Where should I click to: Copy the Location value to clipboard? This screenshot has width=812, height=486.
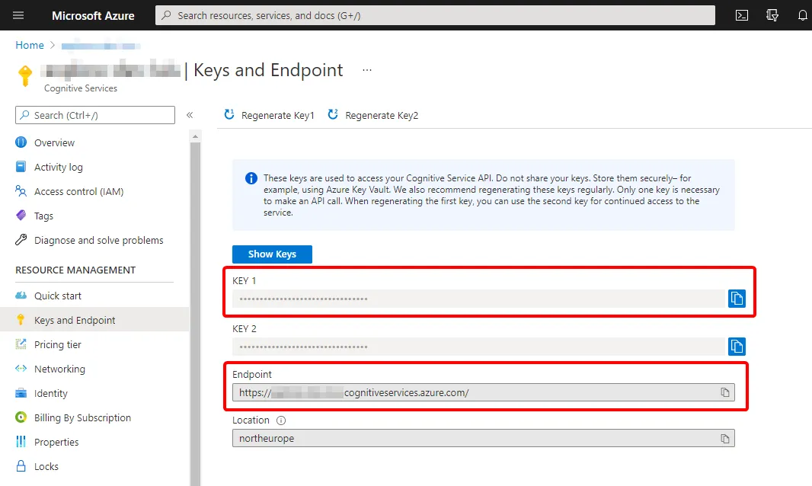click(x=725, y=439)
